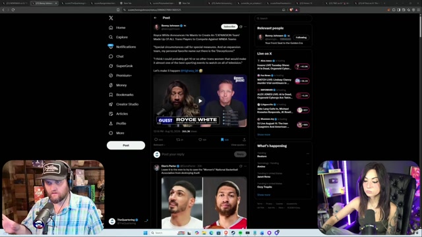The width and height of the screenshot is (422, 237).
Task: Like the main post with heart icon
Action: tap(200, 140)
